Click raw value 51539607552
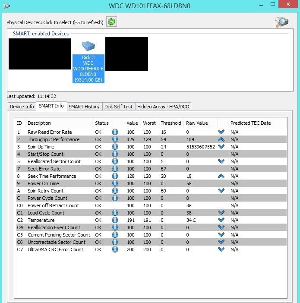300x303 pixels. pyautogui.click(x=201, y=147)
